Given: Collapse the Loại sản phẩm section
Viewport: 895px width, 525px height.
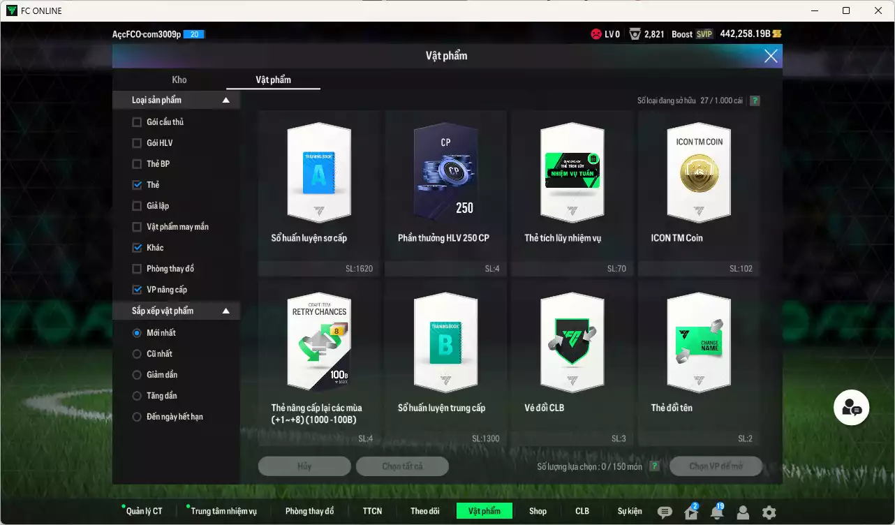Looking at the screenshot, I should (x=225, y=101).
